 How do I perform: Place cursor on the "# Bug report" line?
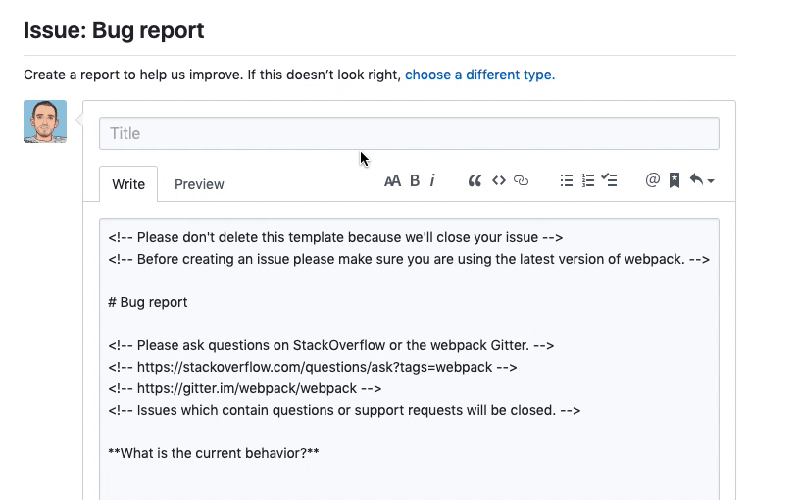[148, 302]
